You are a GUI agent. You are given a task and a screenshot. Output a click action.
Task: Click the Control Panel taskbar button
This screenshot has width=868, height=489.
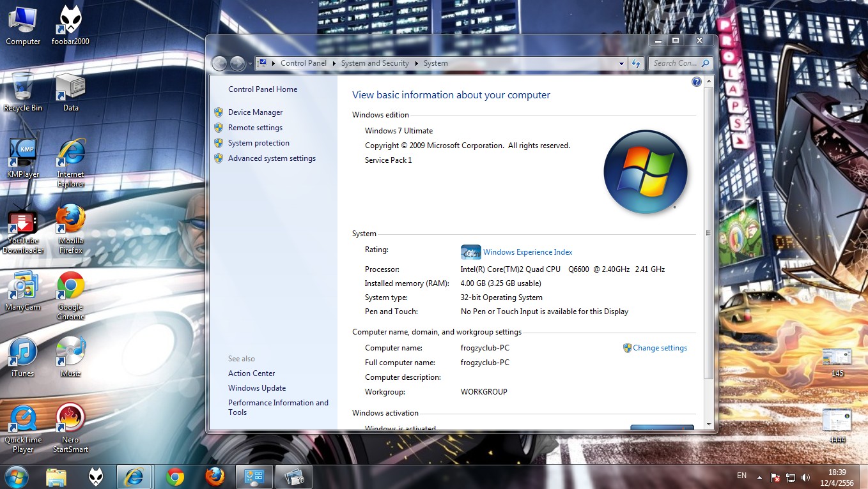click(254, 477)
